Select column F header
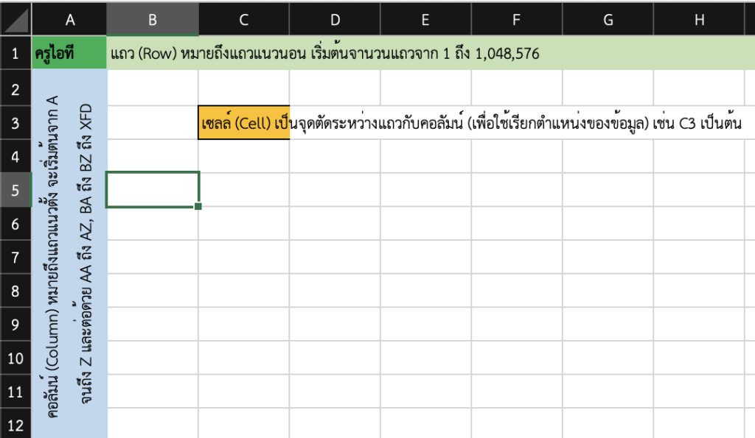Screen dimensions: 755x438 pos(516,19)
